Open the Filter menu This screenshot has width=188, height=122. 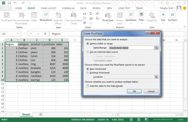tap(141, 18)
